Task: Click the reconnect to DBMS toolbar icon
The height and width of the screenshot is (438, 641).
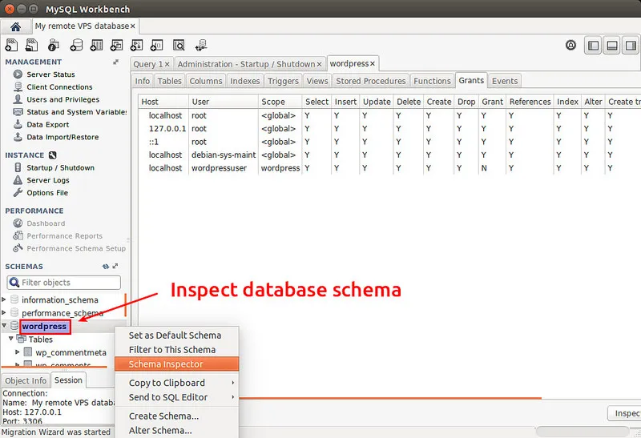Action: 200,45
